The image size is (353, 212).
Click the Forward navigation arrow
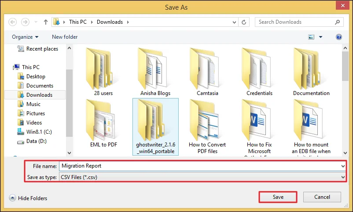[x=25, y=22]
